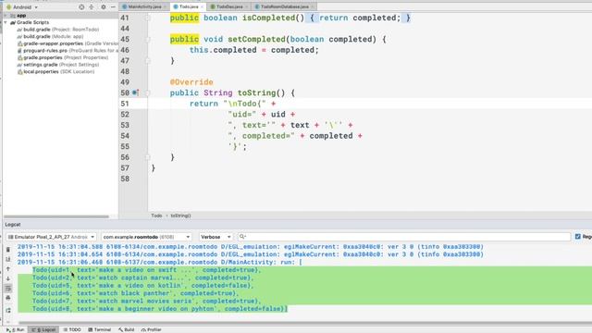Click the setCompleted method name on line 45

[x=256, y=39]
